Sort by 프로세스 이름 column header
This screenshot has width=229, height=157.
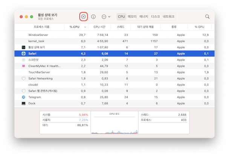(x=41, y=27)
